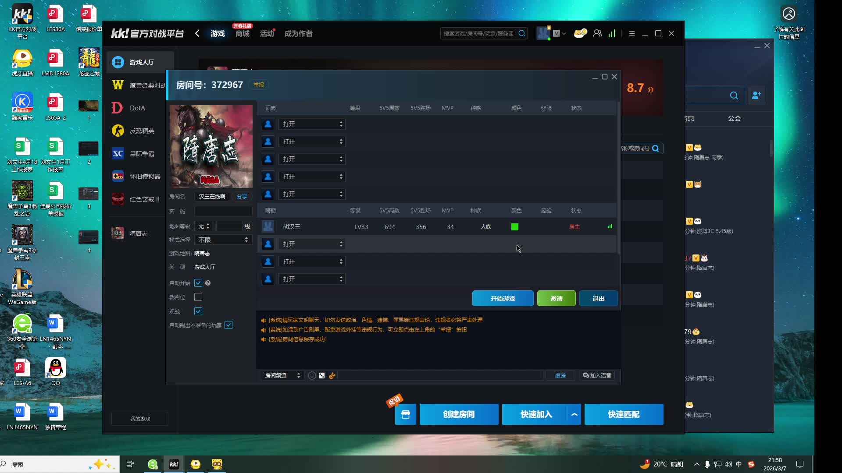
Task: Click the add friend icon
Action: [x=756, y=95]
